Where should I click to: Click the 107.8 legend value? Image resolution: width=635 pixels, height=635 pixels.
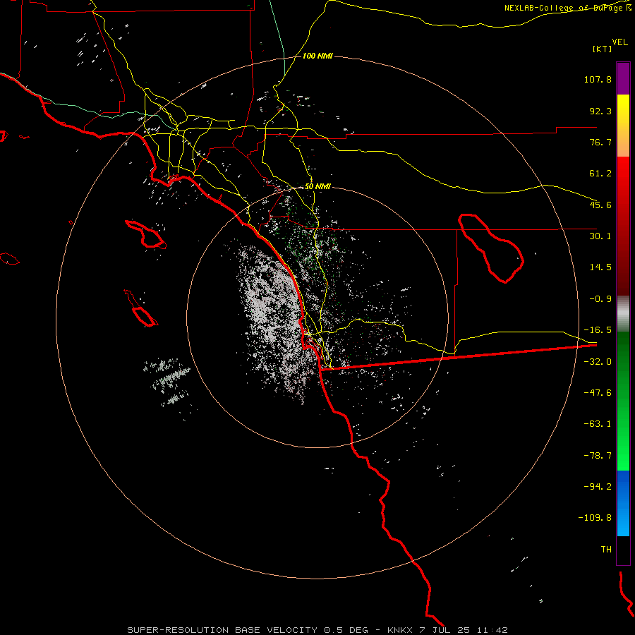[x=598, y=79]
